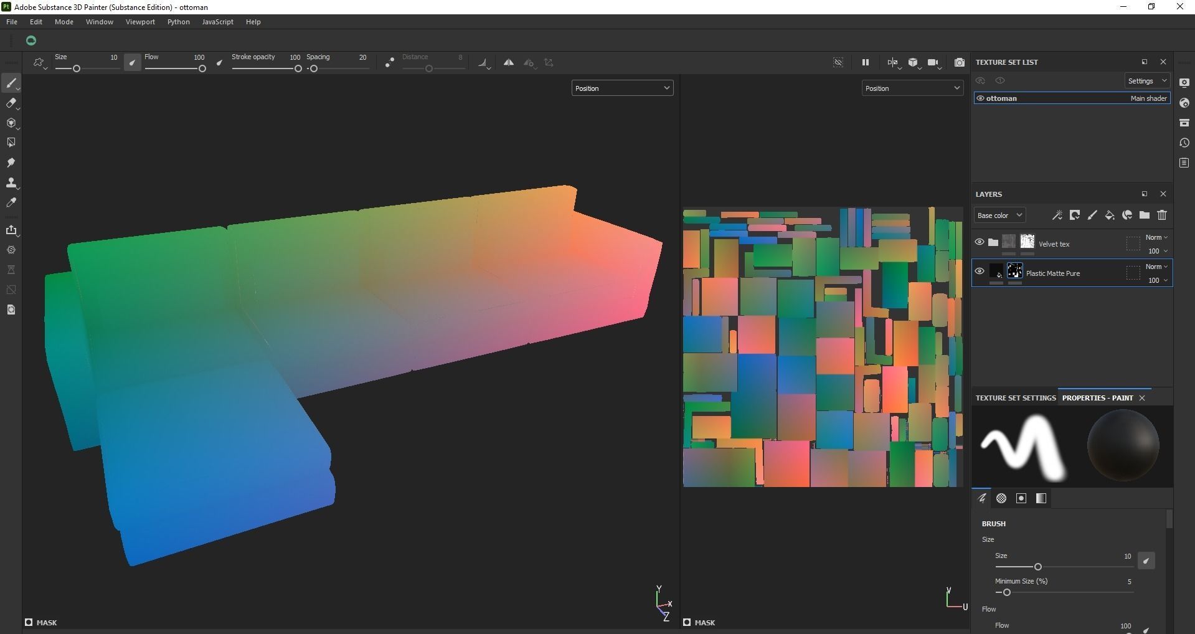
Task: Select the Clone stamp tool
Action: 11,182
